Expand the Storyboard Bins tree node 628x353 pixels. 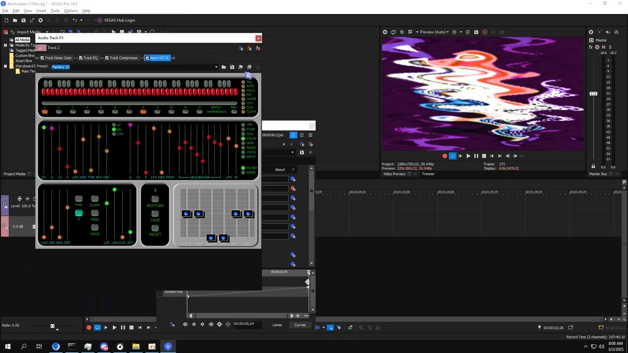(x=5, y=66)
